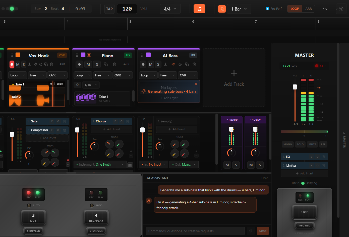Click the AI assistant command input field

click(195, 231)
